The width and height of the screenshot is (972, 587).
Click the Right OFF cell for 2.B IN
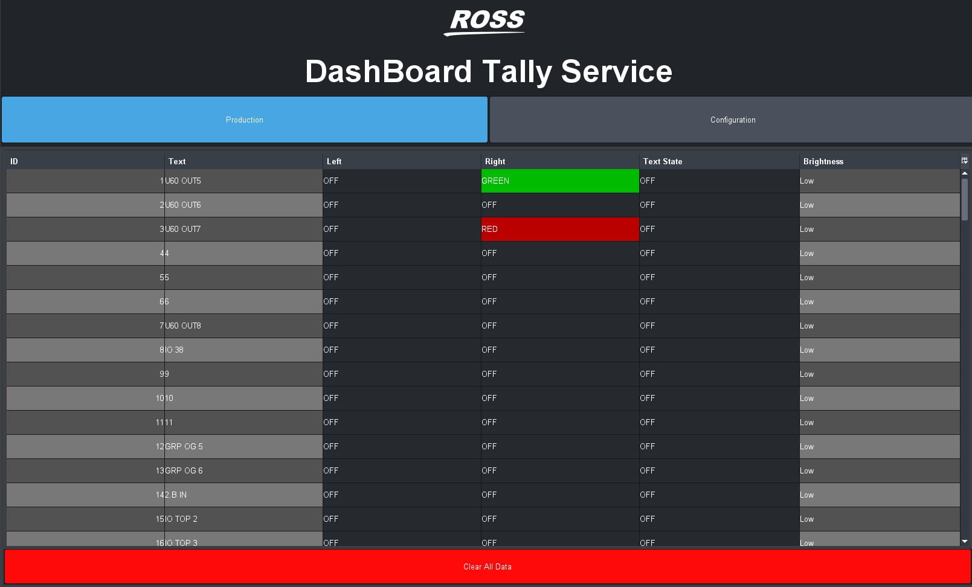click(x=560, y=495)
